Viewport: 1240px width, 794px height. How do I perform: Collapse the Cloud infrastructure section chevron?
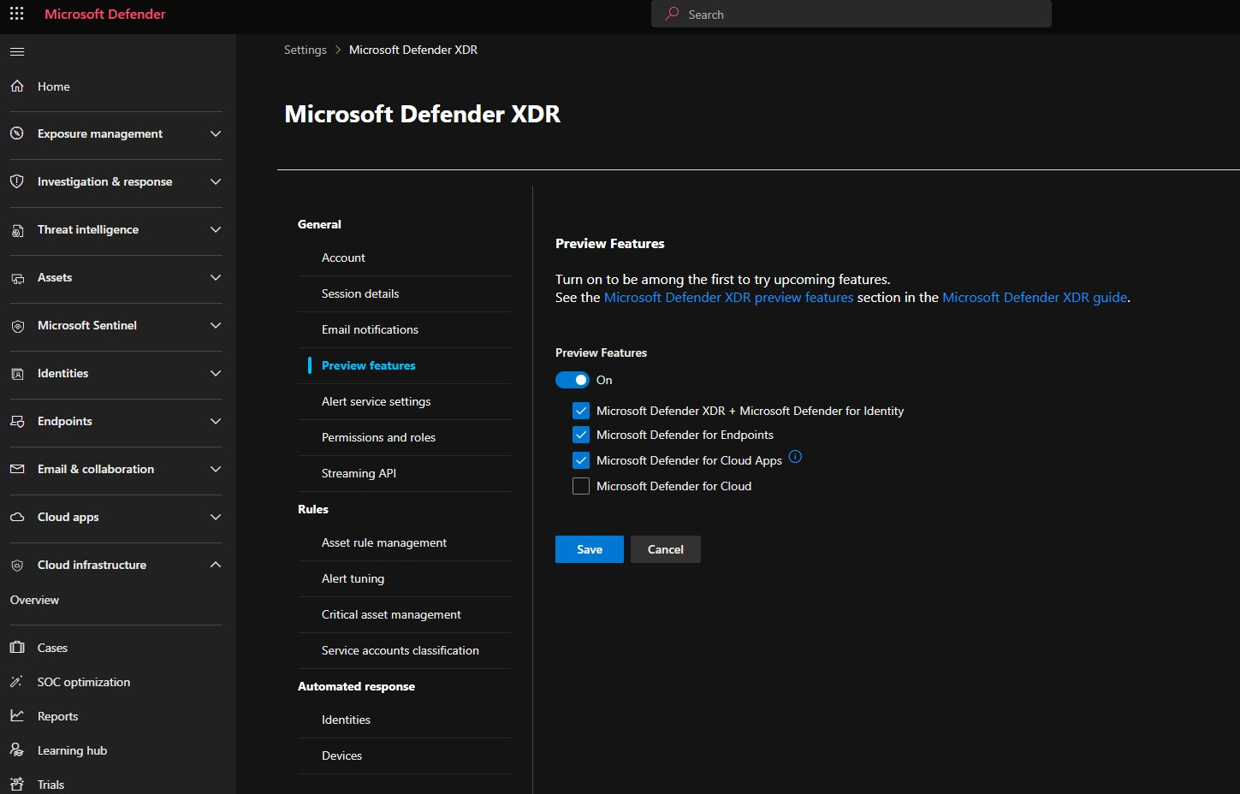pos(216,565)
